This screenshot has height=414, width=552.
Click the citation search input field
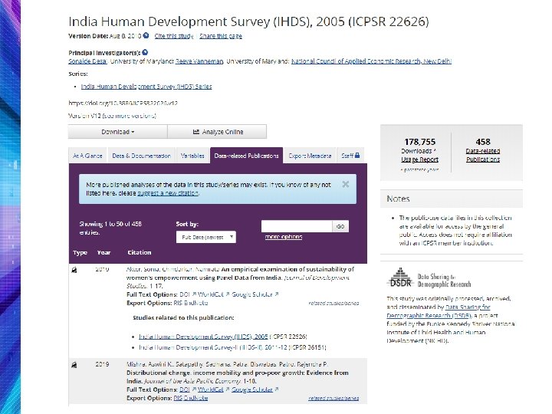point(297,226)
